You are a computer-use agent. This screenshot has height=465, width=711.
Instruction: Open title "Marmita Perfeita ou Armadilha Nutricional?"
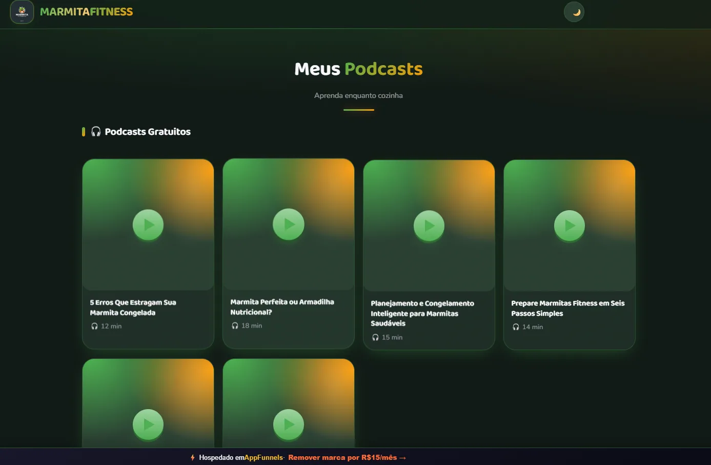pos(282,307)
